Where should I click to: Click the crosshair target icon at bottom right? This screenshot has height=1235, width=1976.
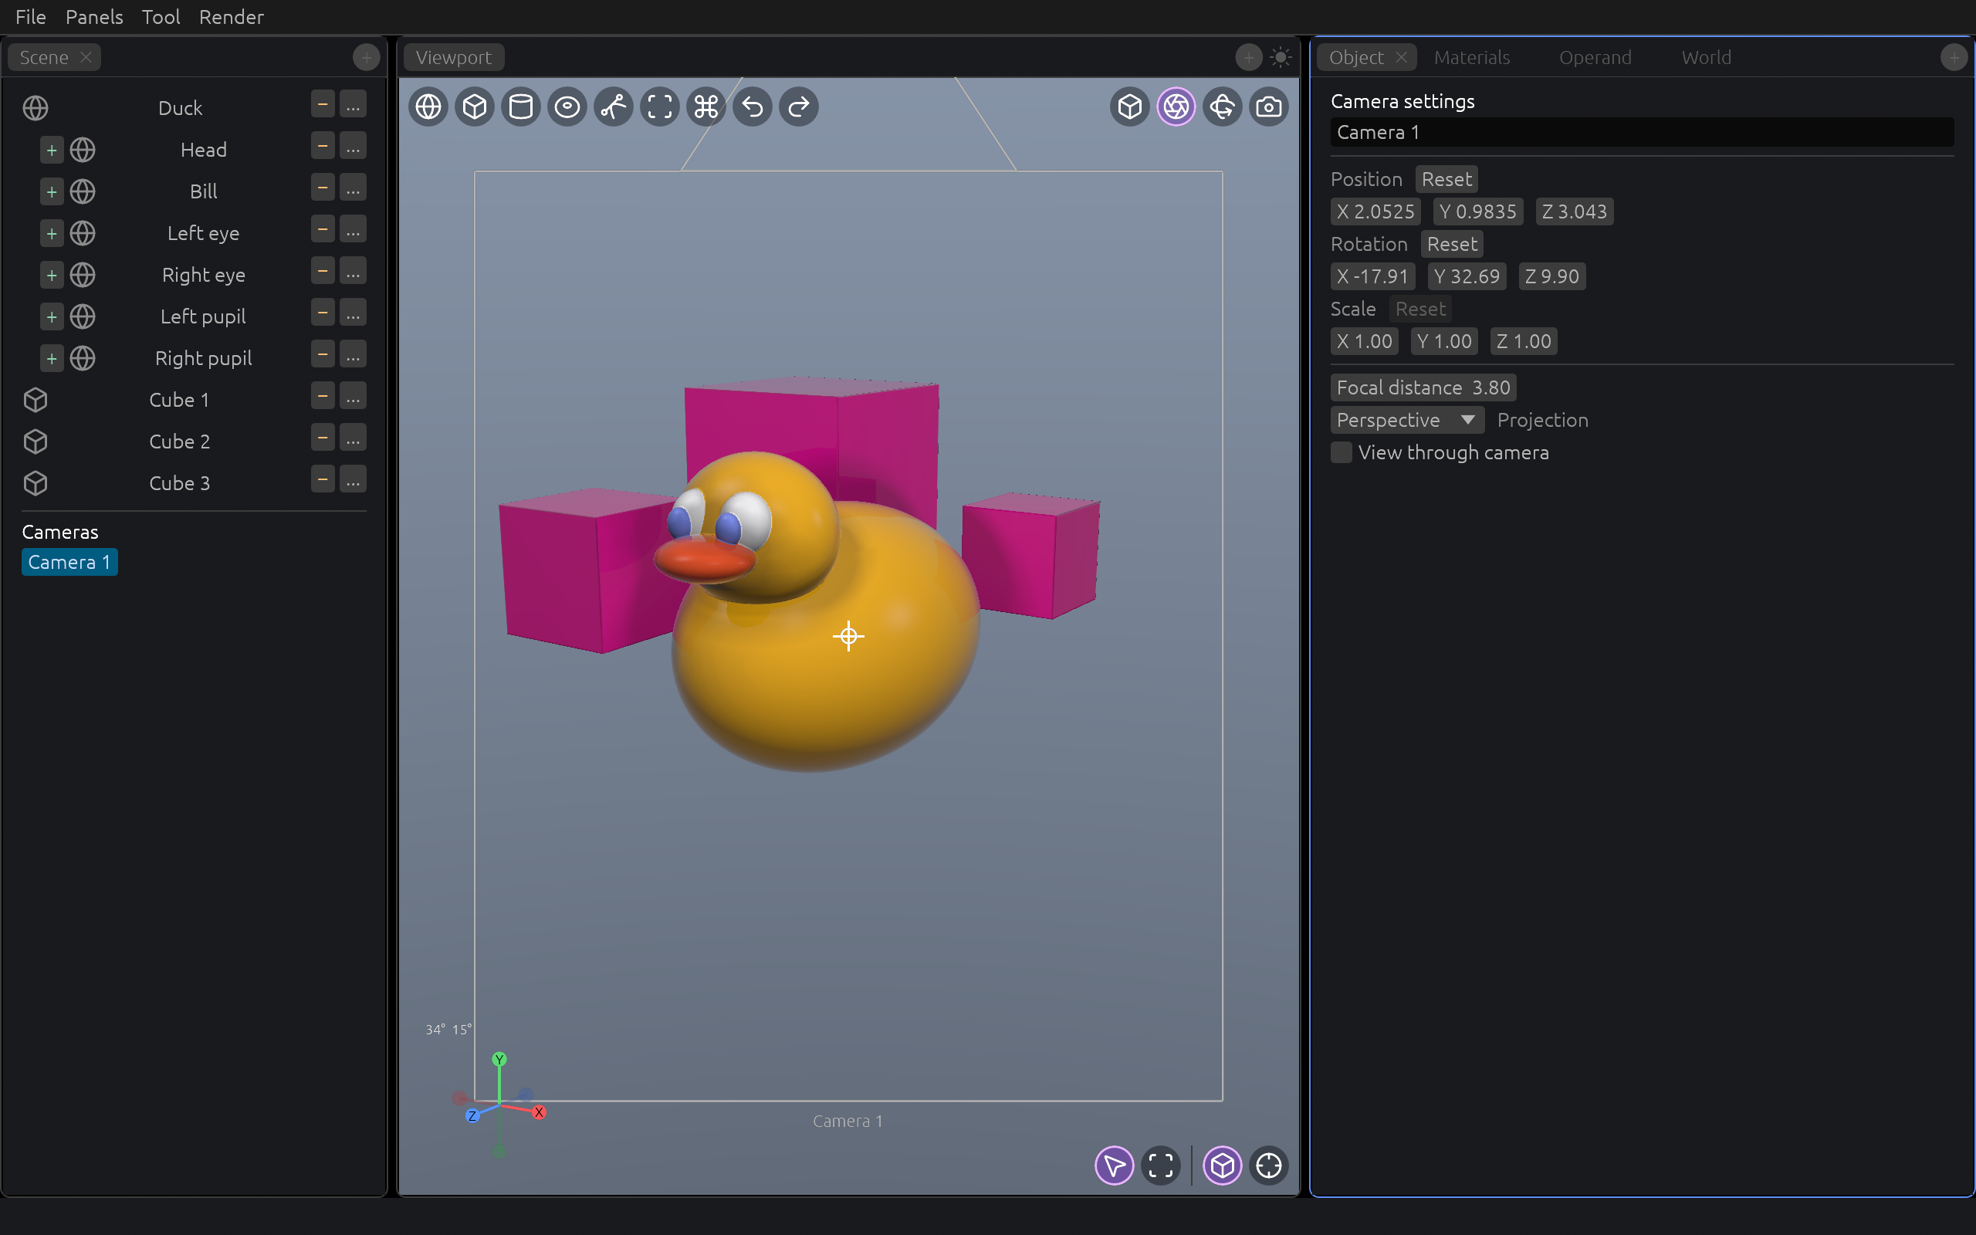click(1269, 1166)
